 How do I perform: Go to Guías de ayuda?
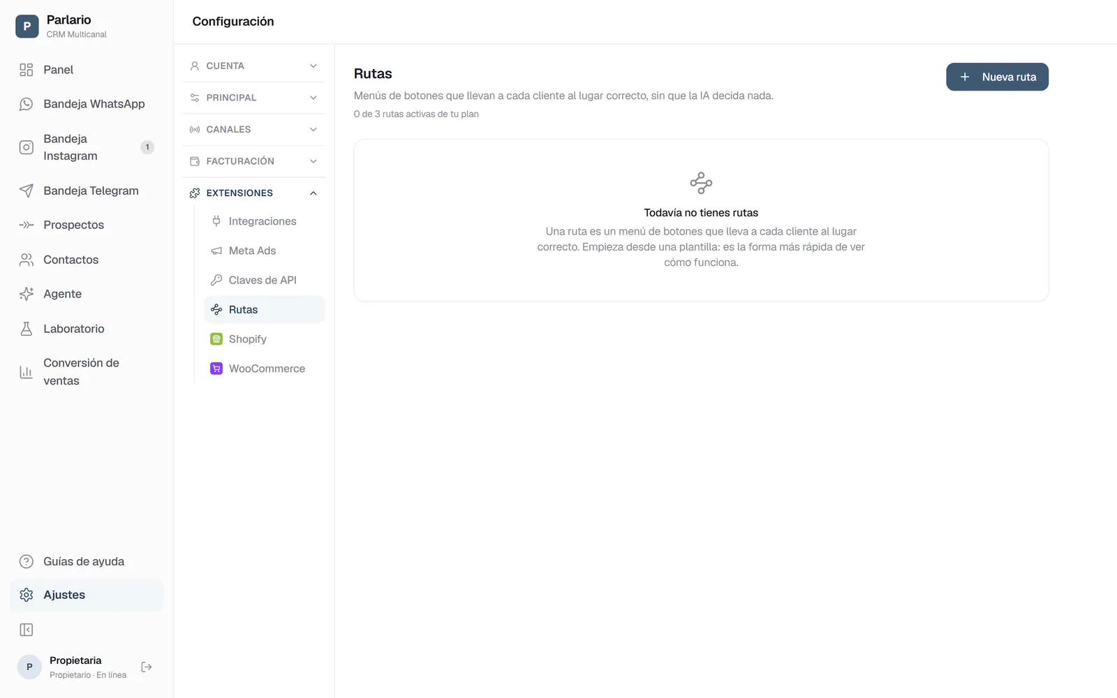pos(87,561)
